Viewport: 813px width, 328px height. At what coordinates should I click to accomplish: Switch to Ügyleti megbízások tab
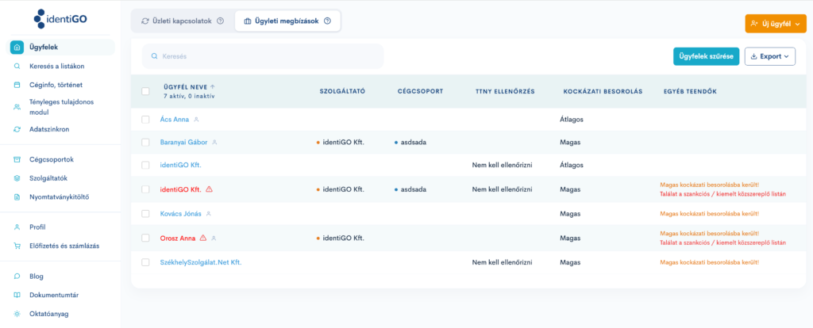287,21
